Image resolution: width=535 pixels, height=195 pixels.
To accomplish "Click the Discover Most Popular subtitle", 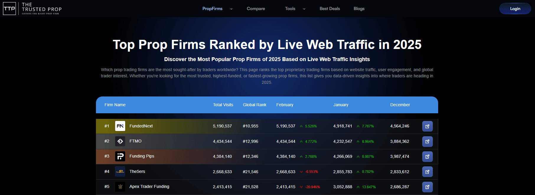I will [267, 59].
